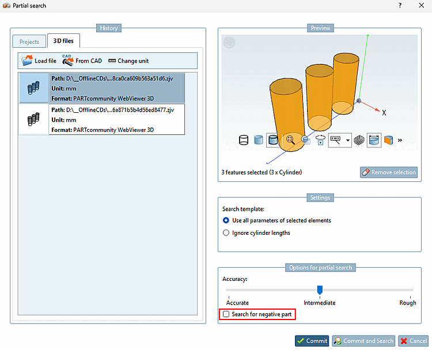
Task: Click the orange section cut icon
Action: [388, 140]
